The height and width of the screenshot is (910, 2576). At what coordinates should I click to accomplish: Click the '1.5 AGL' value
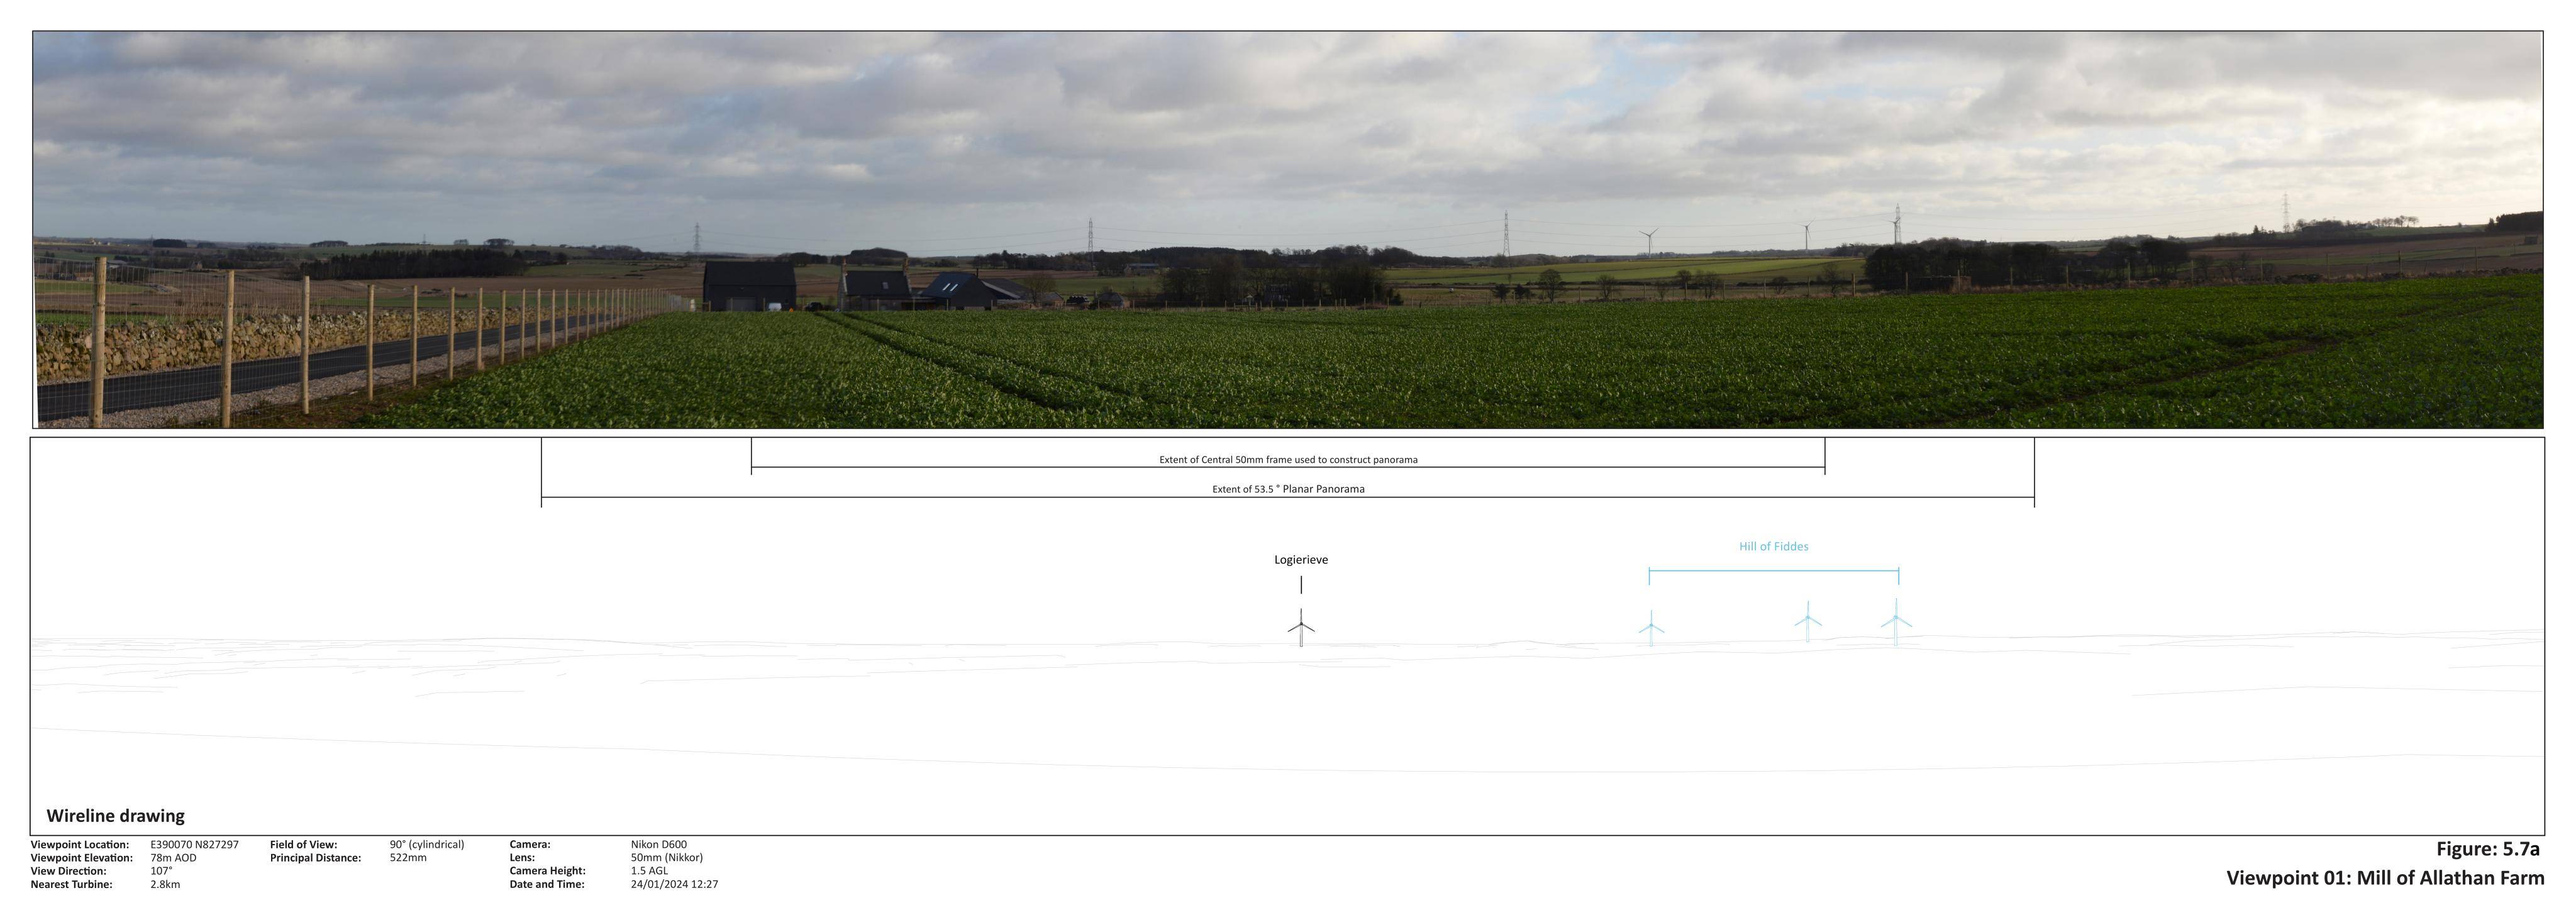pos(649,871)
